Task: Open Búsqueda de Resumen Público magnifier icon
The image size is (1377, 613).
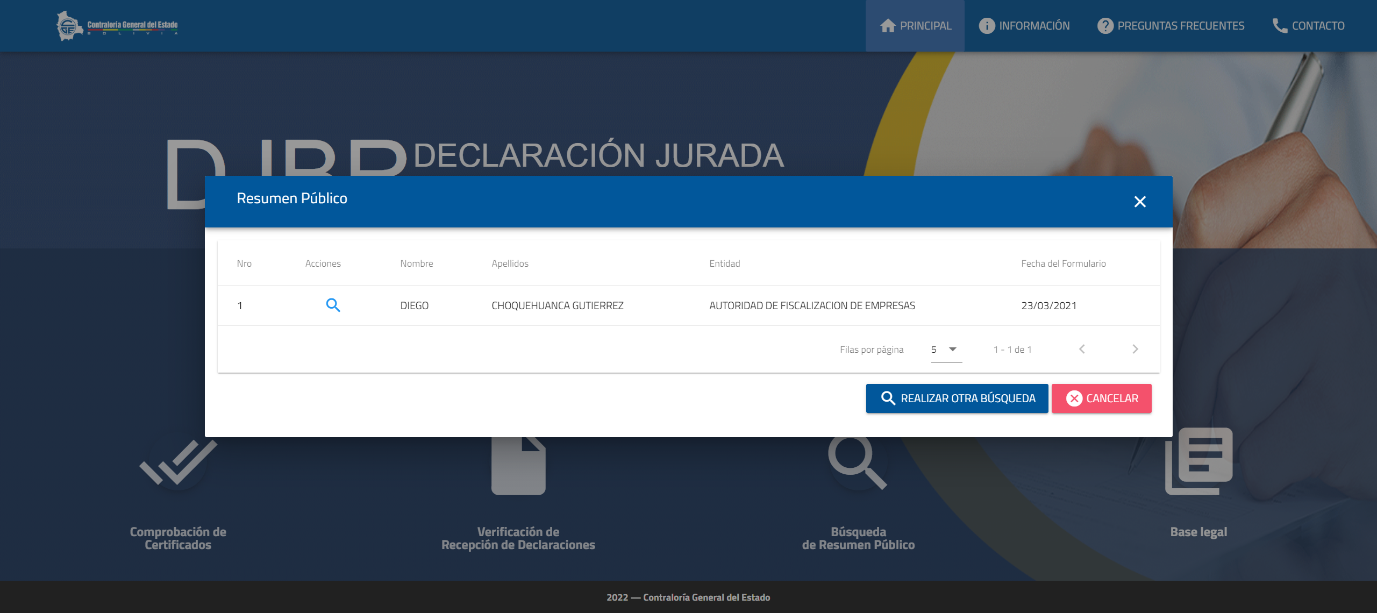Action: pos(858,463)
